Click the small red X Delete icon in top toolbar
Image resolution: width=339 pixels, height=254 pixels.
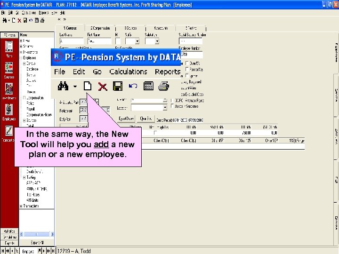[x=19, y=21]
